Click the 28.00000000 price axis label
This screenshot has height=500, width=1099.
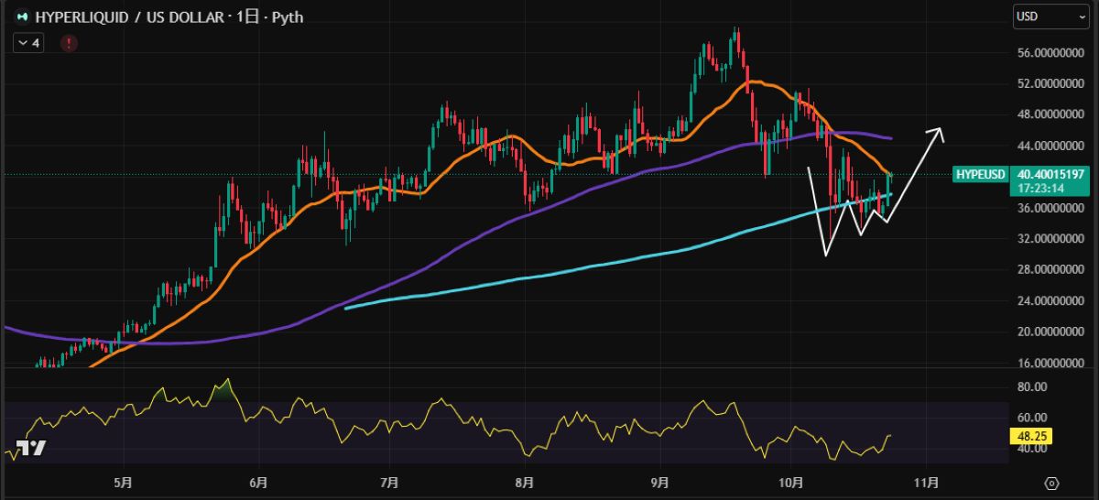(x=1050, y=270)
